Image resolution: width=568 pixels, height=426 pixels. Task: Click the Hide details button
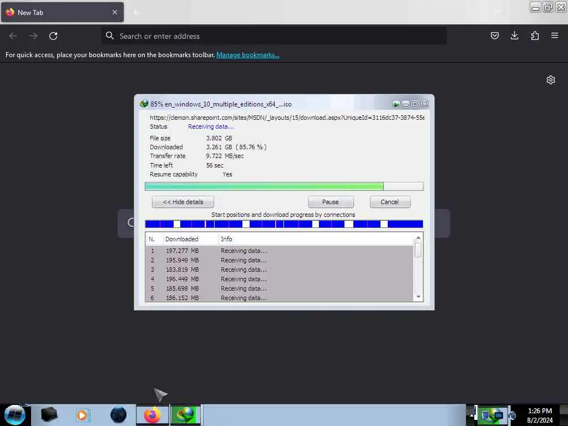183,202
